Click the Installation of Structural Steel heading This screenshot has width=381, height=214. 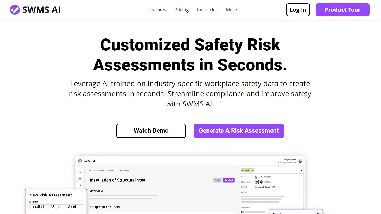tap(118, 180)
